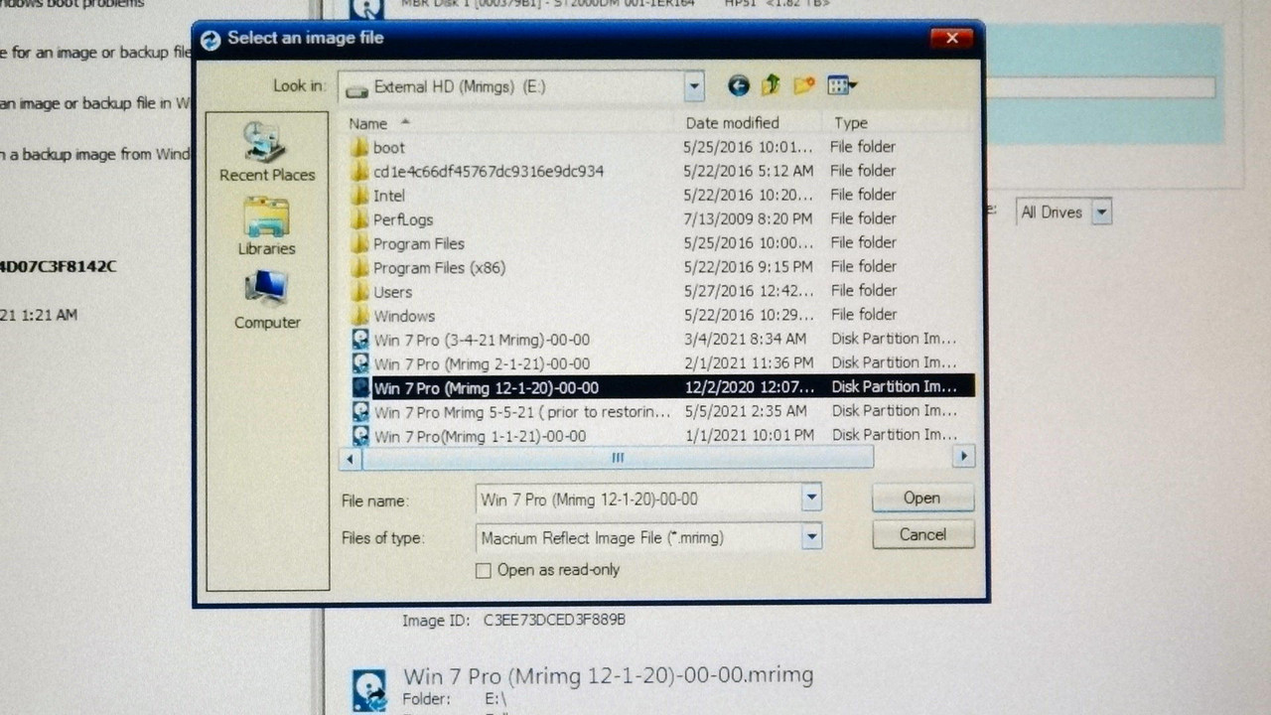Click the 5/25/2016 10:01 date of boot
Viewport: 1271px width, 715px height.
748,147
